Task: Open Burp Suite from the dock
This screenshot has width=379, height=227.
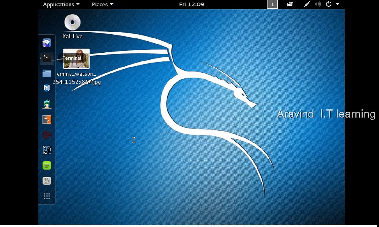Action: pos(47,119)
